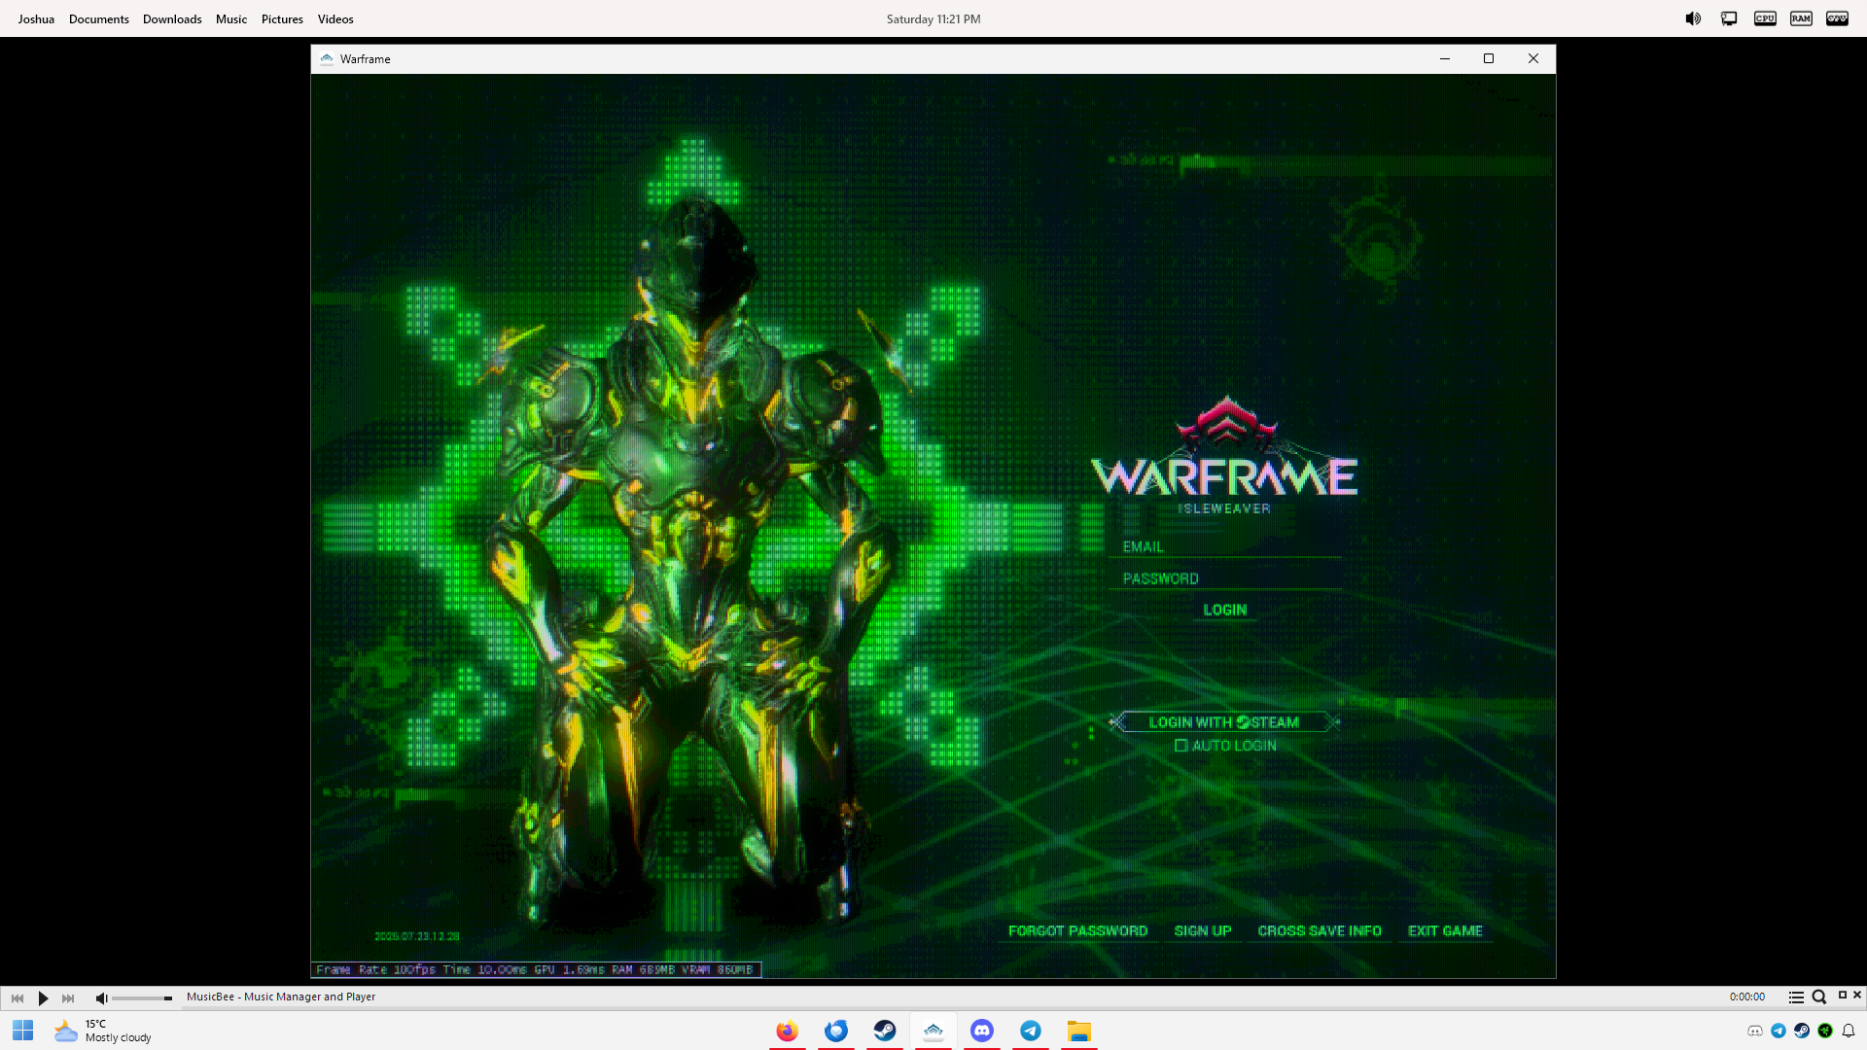The height and width of the screenshot is (1050, 1867).
Task: Open Discord from the taskbar
Action: tap(982, 1031)
